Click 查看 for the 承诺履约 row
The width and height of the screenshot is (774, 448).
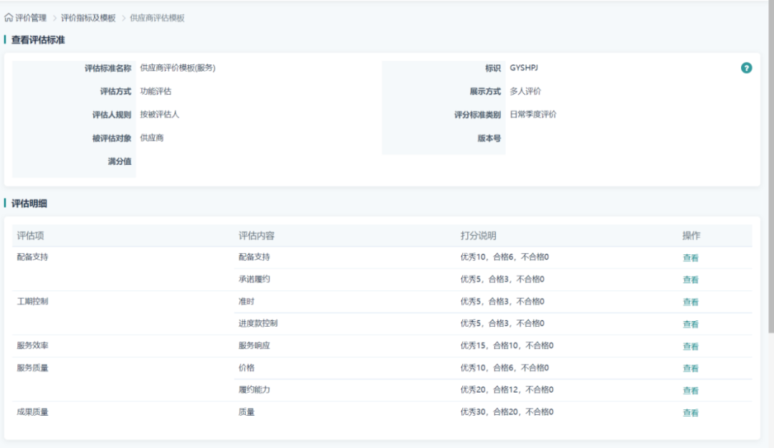[x=690, y=280]
